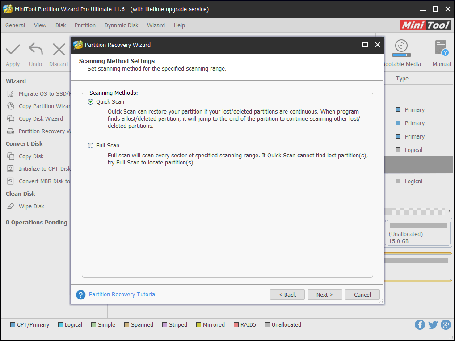This screenshot has width=455, height=341.
Task: Click the blue help question mark icon
Action: point(80,295)
